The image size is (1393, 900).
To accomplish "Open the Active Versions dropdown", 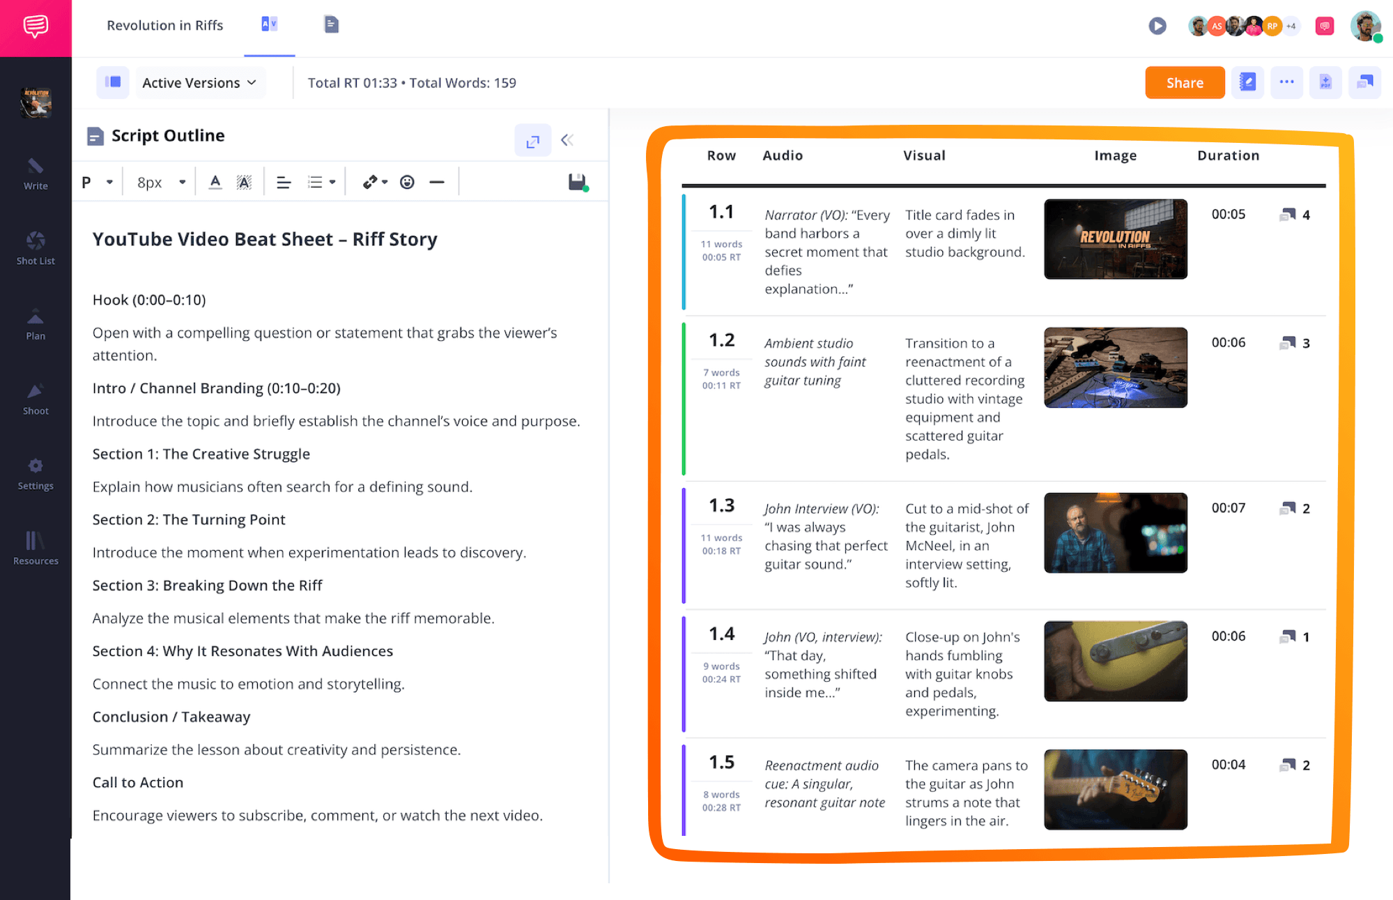I will (x=199, y=82).
